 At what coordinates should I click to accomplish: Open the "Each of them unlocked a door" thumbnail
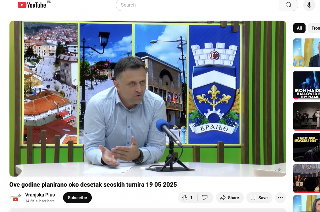pos(307,147)
